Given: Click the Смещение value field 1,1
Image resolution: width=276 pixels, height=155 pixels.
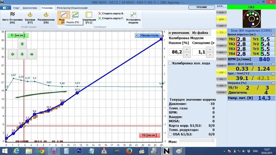Looking at the screenshot, I should pyautogui.click(x=199, y=52).
